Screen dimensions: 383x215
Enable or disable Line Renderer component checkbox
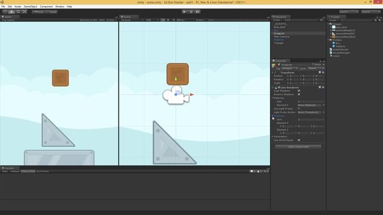[279, 87]
